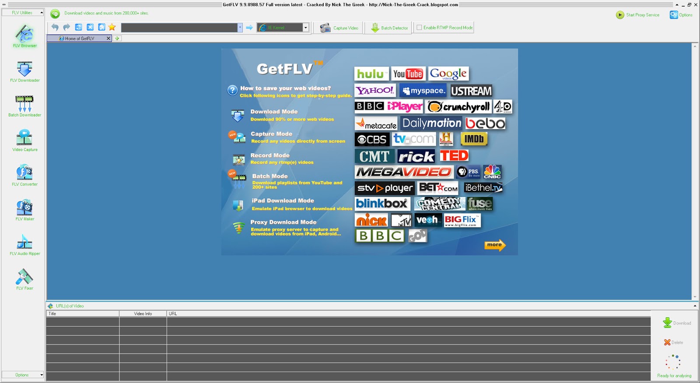Open Options at top right

[681, 15]
